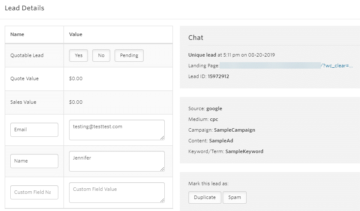Grab the email textarea resize handle
The width and height of the screenshot is (360, 211).
[162, 138]
